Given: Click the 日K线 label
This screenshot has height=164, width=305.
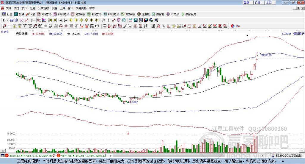Looking at the screenshot, I should click(4, 32).
